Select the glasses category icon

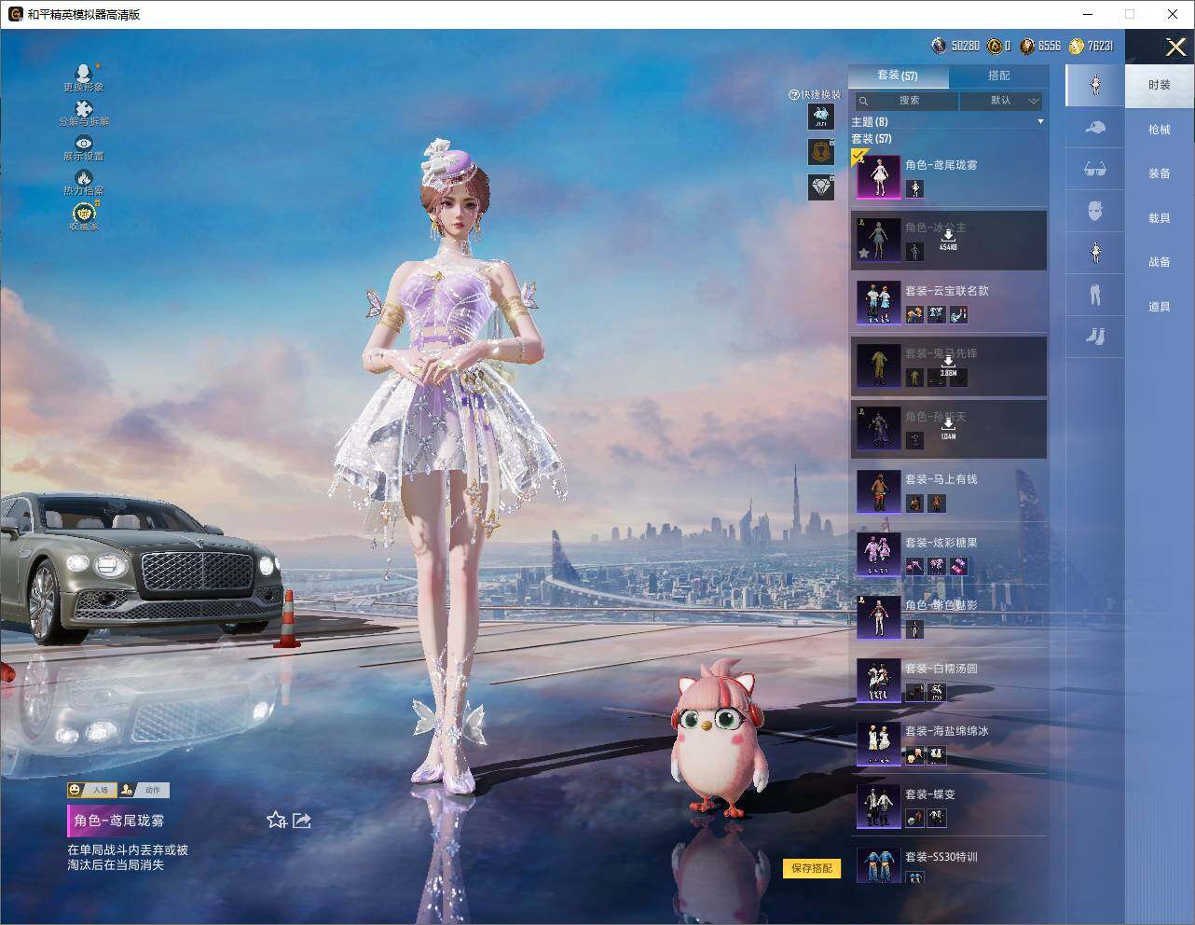[x=1095, y=170]
